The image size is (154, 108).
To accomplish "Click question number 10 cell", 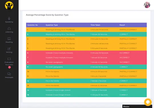I will click(28, 72).
